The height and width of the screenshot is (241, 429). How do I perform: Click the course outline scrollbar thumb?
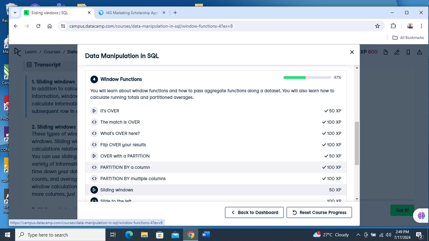point(356,143)
